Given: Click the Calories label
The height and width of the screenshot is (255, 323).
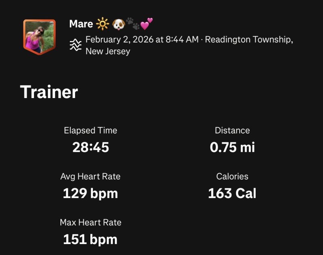Looking at the screenshot, I should (x=232, y=176).
